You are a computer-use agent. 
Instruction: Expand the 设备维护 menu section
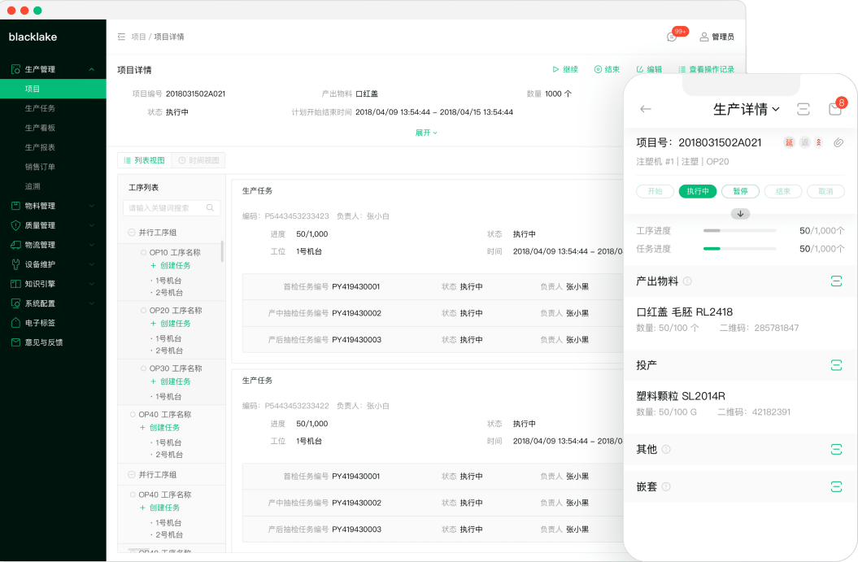point(92,264)
